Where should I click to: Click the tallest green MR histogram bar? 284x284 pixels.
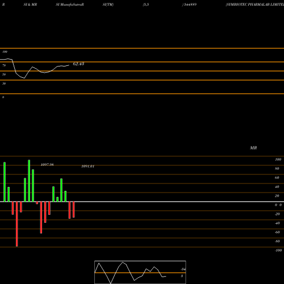pos(29,181)
